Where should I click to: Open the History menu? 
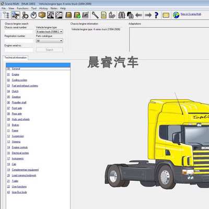pos(43,8)
